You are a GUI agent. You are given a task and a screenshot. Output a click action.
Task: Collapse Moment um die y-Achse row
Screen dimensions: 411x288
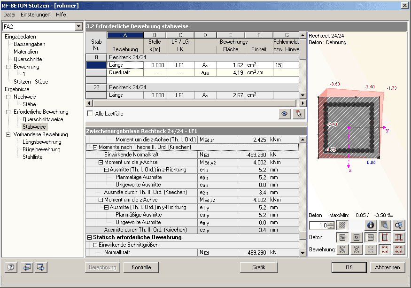point(101,163)
